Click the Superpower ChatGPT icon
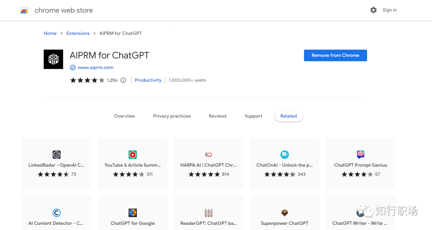The width and height of the screenshot is (432, 230). [x=285, y=213]
